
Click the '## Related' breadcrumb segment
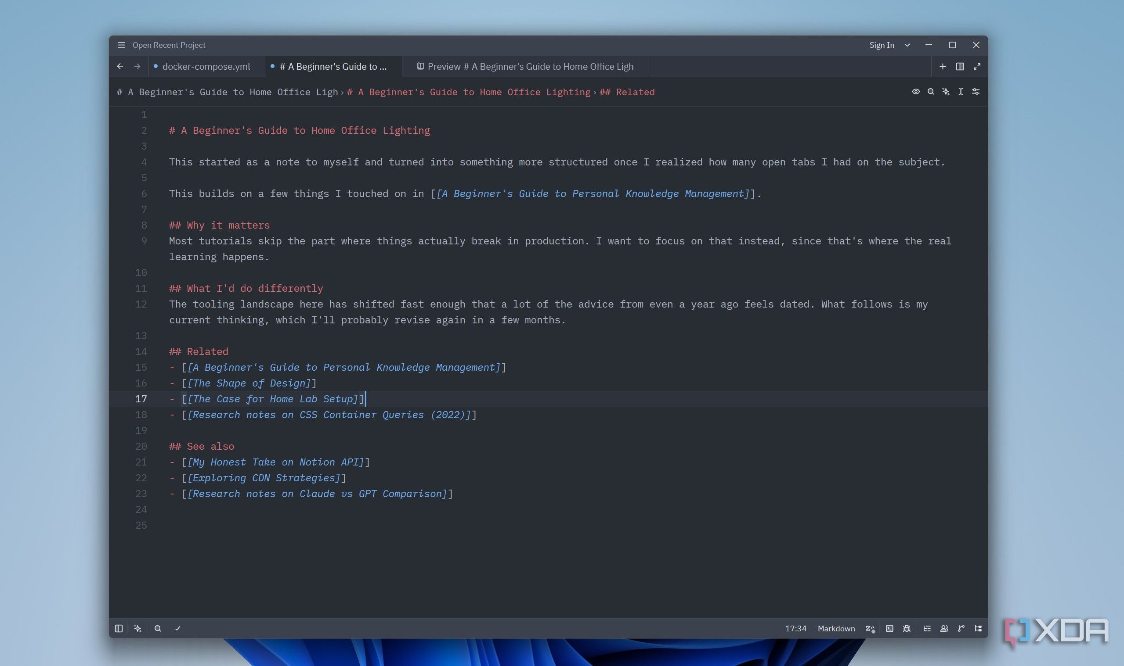coord(627,92)
